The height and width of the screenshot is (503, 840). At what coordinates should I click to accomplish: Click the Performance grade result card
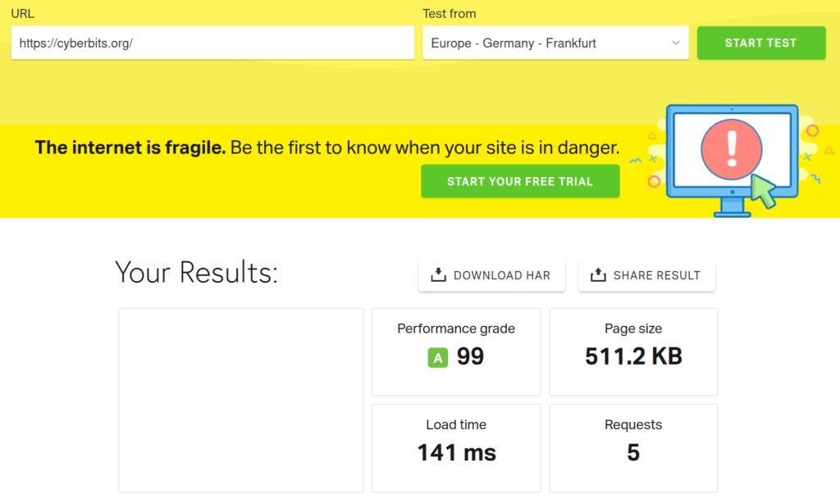(x=456, y=351)
